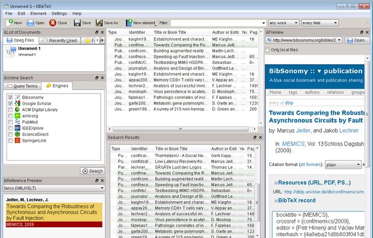Float the Online Search panel
373x238 pixels.
click(97, 78)
